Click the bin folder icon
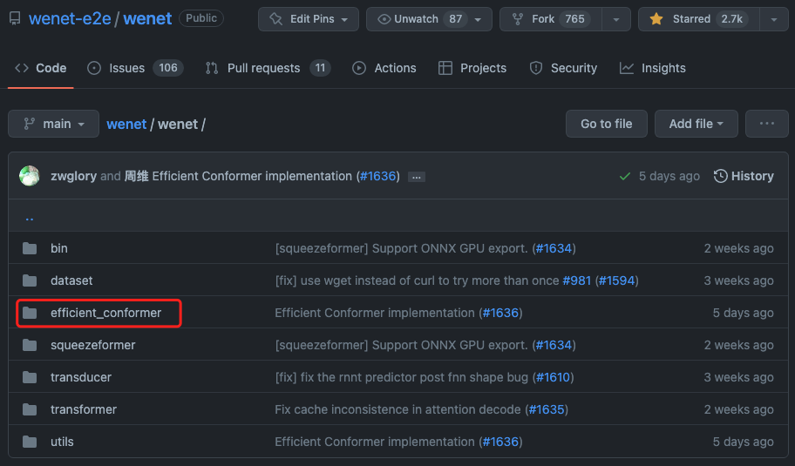The height and width of the screenshot is (466, 795). pos(31,248)
